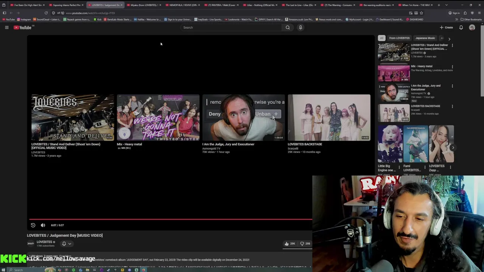This screenshot has width=484, height=272.
Task: Click sidebar title 'I Am the Judge, Jury and Executioner'
Action: [x=426, y=88]
